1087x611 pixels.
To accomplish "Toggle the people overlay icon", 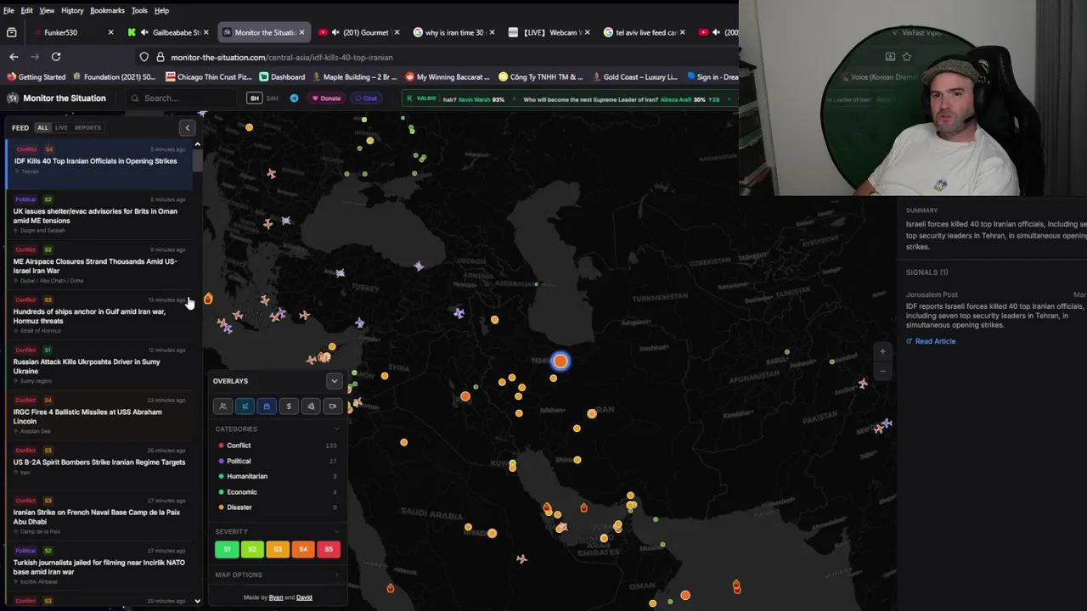I will (222, 406).
